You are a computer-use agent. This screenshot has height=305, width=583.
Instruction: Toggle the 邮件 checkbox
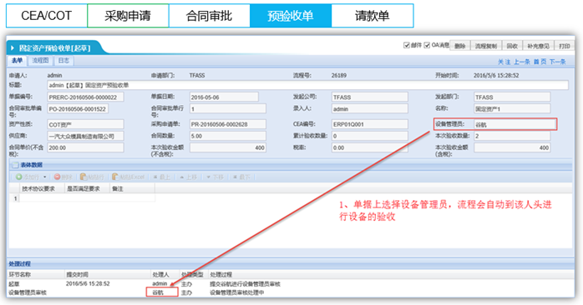click(x=407, y=45)
